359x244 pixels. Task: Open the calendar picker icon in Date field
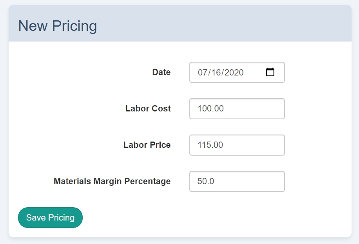(270, 72)
